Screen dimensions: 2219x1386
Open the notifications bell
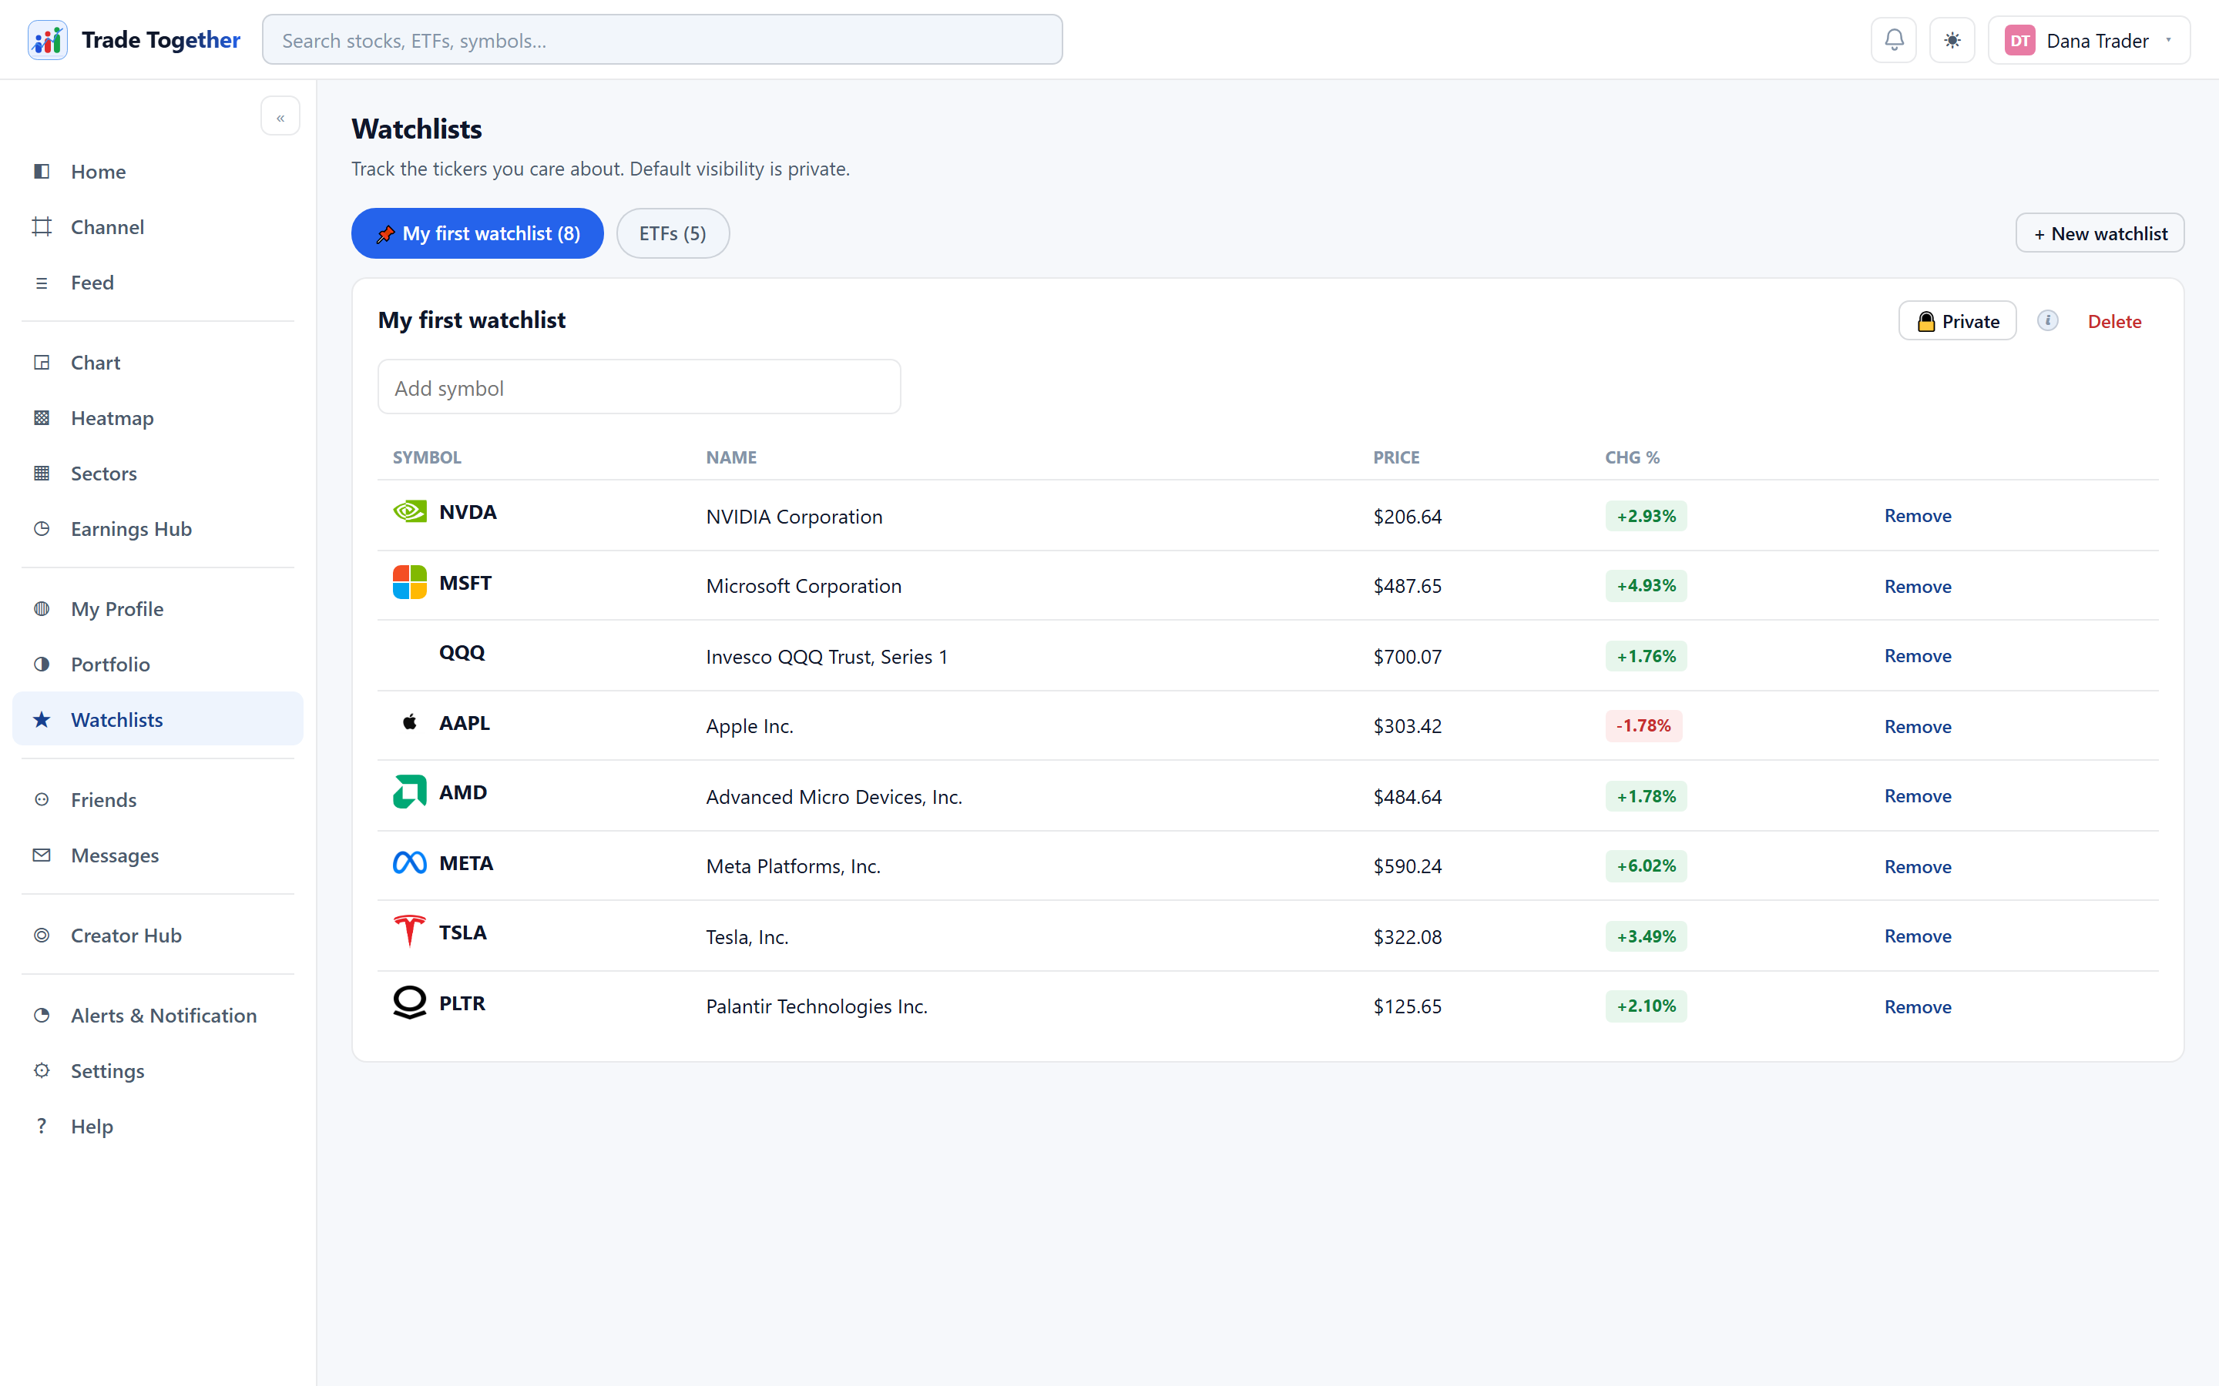point(1894,40)
